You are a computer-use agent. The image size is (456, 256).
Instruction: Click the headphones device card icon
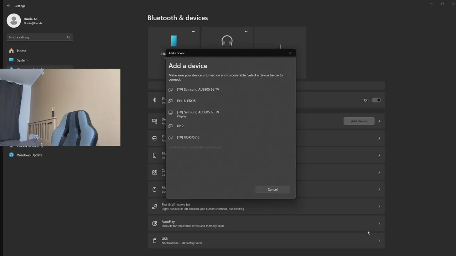click(x=227, y=41)
